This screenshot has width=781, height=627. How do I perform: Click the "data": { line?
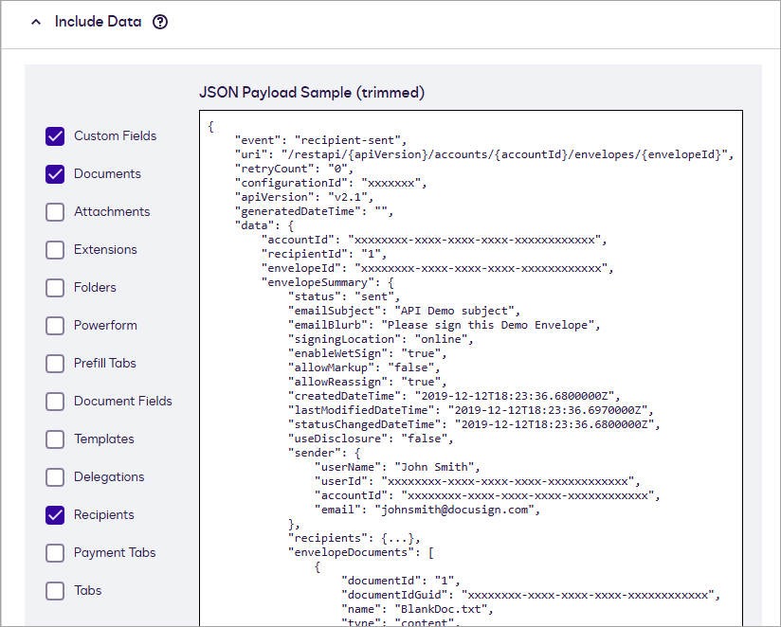click(x=264, y=225)
